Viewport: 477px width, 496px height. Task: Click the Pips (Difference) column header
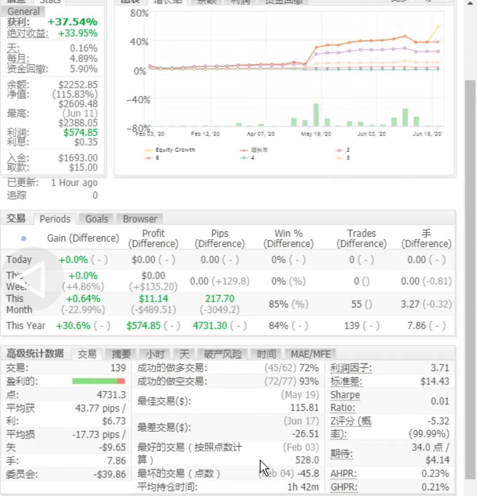click(220, 239)
